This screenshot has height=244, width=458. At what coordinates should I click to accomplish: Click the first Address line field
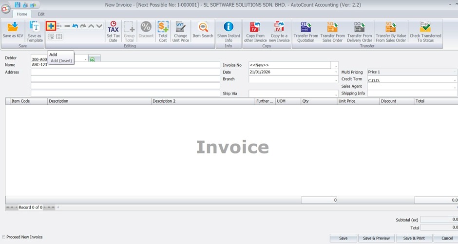pos(125,72)
